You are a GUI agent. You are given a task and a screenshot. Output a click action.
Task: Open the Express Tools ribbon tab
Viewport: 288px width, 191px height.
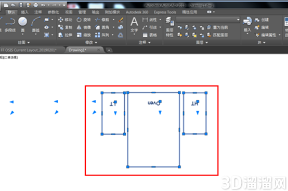pyautogui.click(x=165, y=12)
